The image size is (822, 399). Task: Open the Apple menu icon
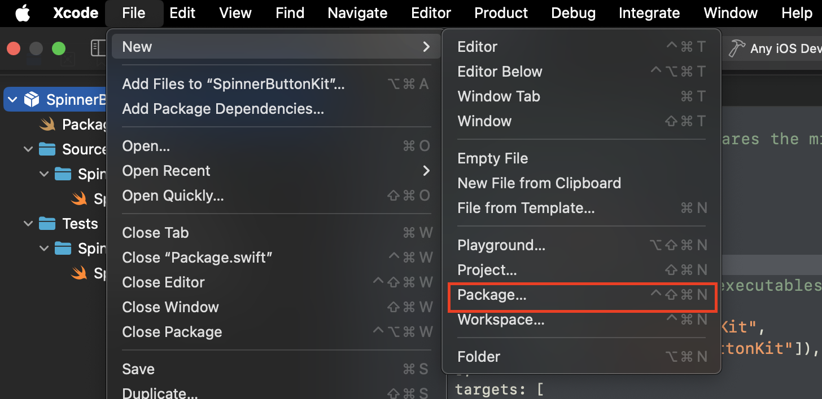pos(23,13)
